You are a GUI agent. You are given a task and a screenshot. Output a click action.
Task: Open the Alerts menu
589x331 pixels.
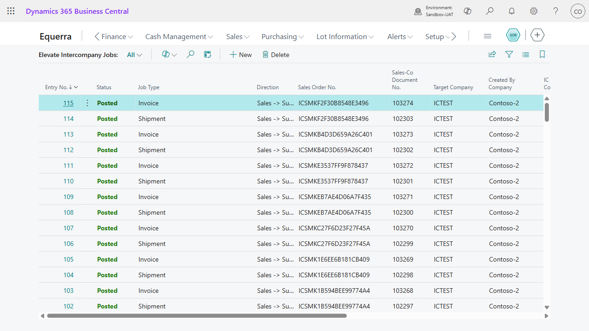(400, 36)
